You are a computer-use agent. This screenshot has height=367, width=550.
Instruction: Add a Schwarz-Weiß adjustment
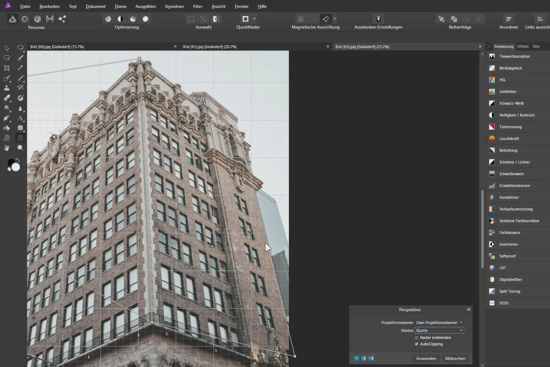tap(518, 103)
